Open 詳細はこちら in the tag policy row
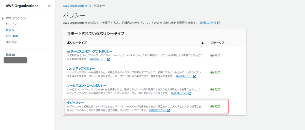 click(x=158, y=110)
